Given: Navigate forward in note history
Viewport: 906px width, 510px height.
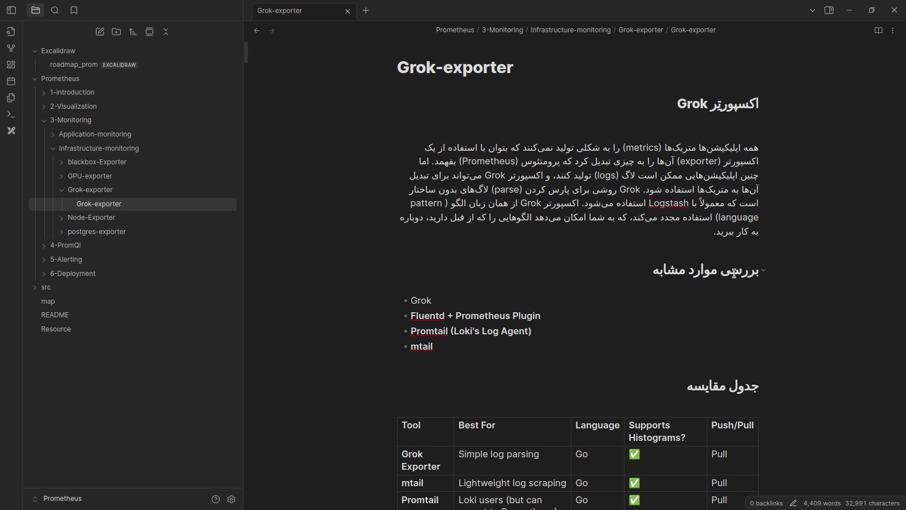Looking at the screenshot, I should [272, 31].
